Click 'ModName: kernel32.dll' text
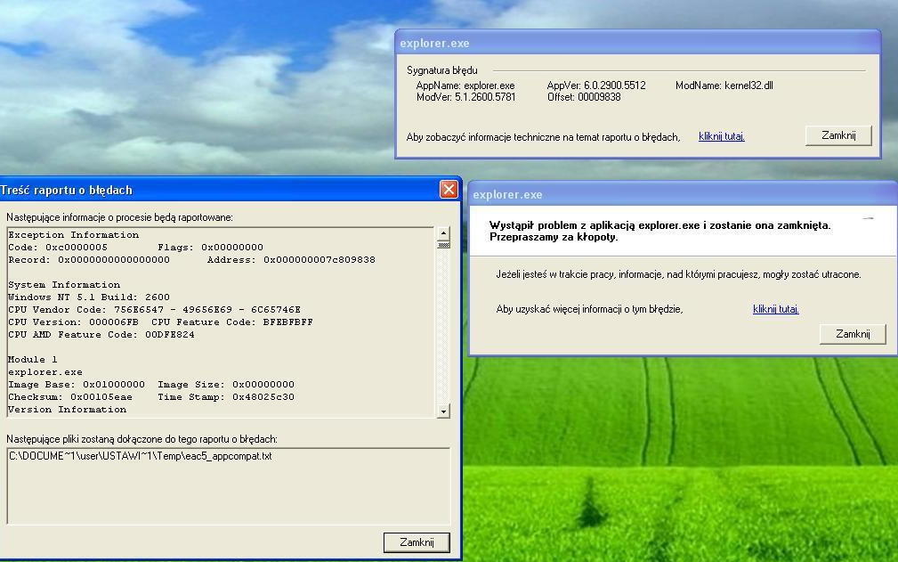Image resolution: width=898 pixels, height=562 pixels. click(724, 86)
